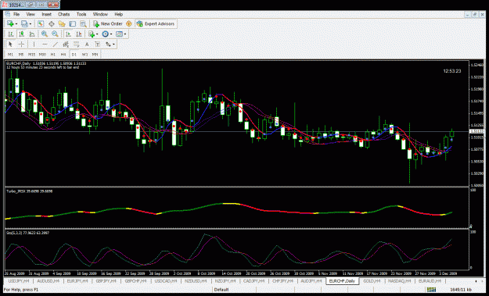Open the Arrows objects icon
Viewport: 489px width, 296px height.
(x=108, y=45)
